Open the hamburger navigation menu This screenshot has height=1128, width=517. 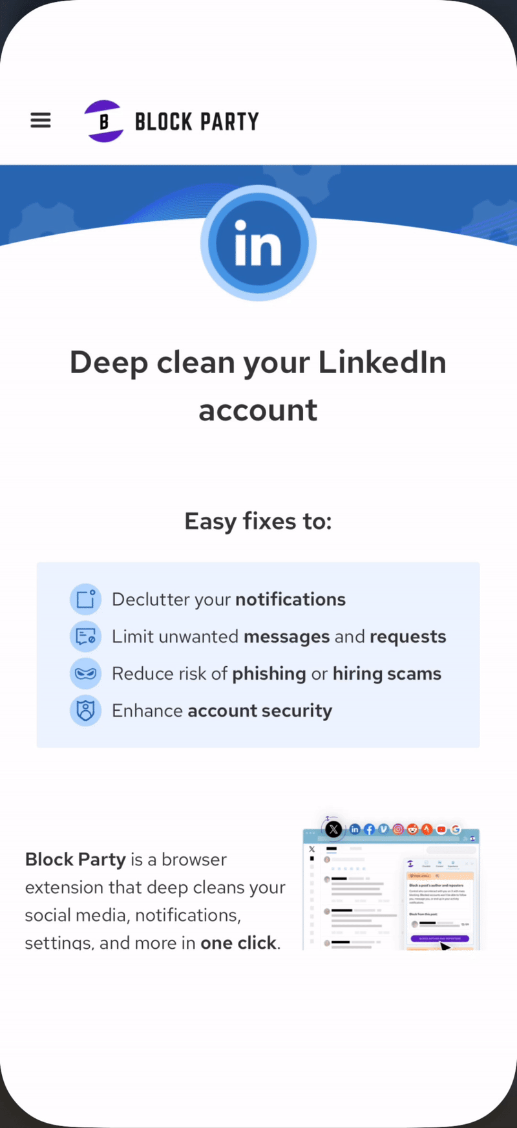pyautogui.click(x=41, y=120)
